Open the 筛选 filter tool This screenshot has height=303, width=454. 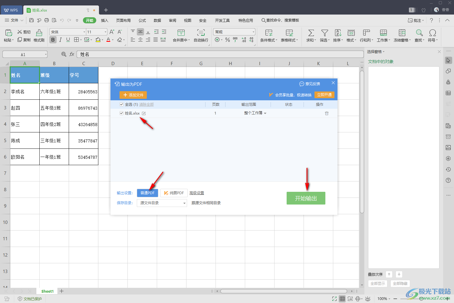(324, 35)
